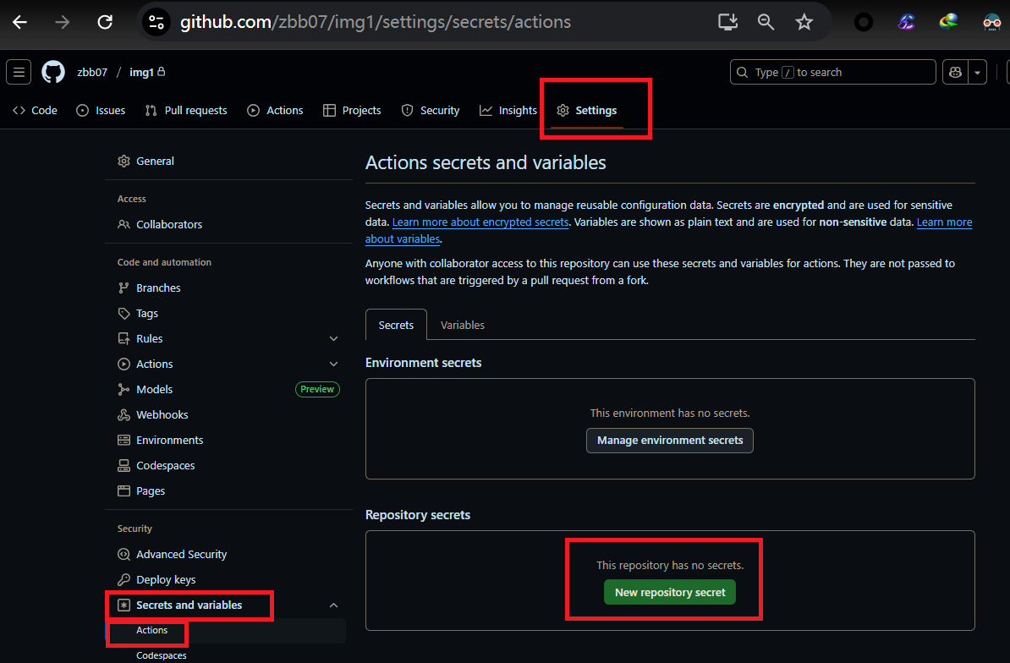1010x663 pixels.
Task: Expand the Rules chevron
Action: tap(333, 338)
